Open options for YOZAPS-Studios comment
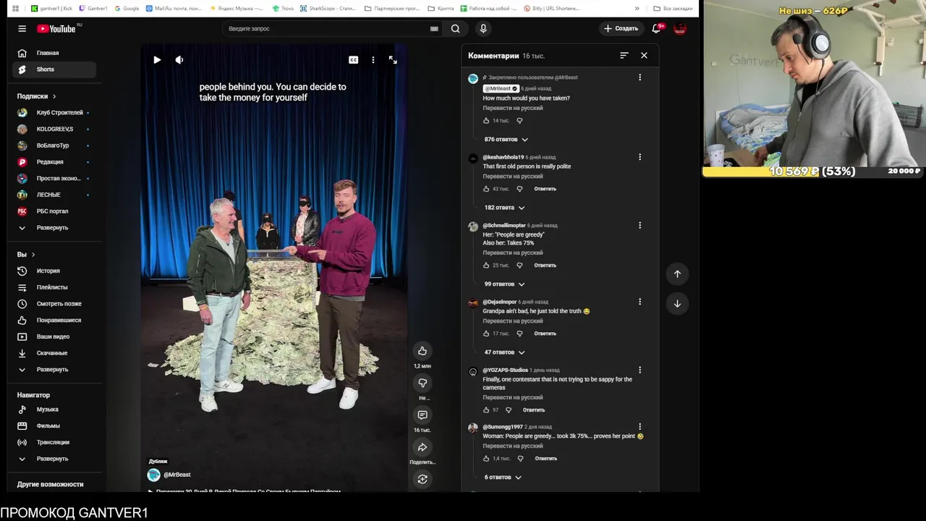The width and height of the screenshot is (926, 521). [640, 370]
